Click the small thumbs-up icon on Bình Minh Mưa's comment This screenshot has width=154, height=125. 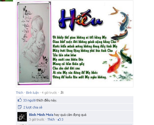59,119
